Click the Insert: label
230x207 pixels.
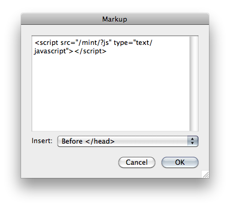click(x=42, y=141)
